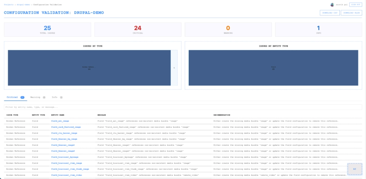366x179 pixels.
Task: Click the Recommendation column header
Action: tap(222, 115)
